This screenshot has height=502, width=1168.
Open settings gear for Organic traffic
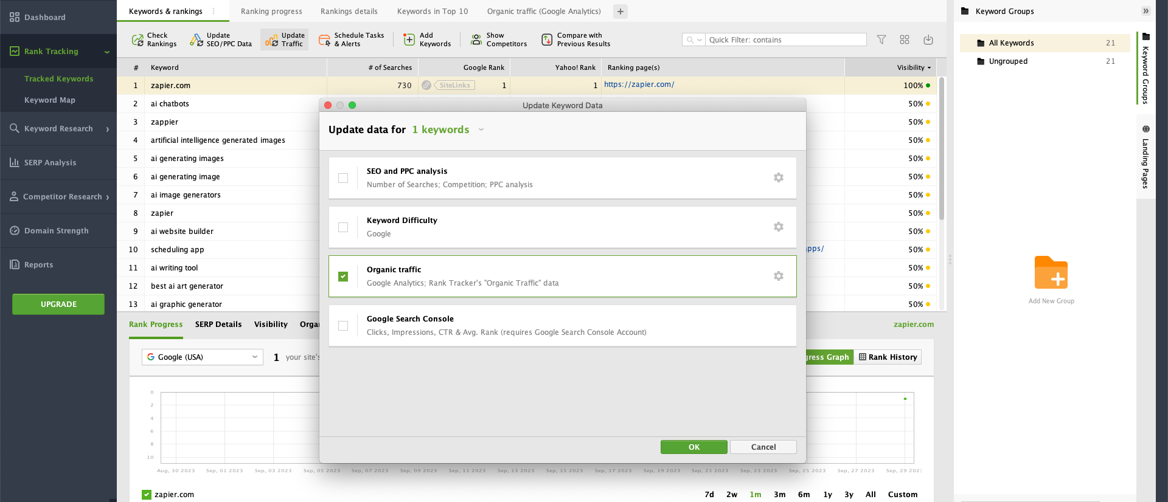[x=779, y=276]
